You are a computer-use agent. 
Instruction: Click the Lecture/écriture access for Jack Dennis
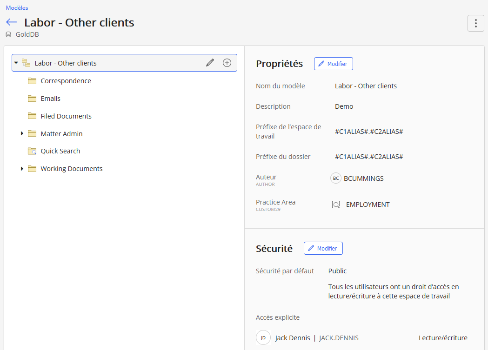442,338
